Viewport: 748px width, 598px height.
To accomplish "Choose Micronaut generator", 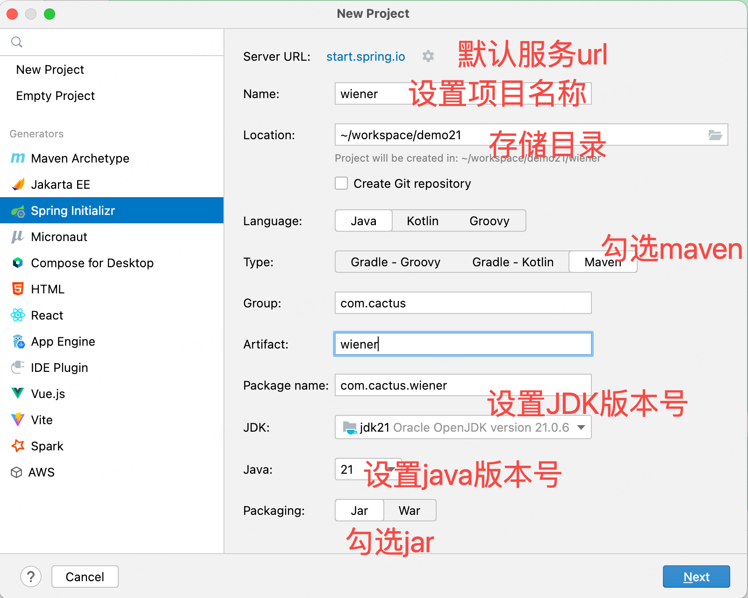I will 112,237.
